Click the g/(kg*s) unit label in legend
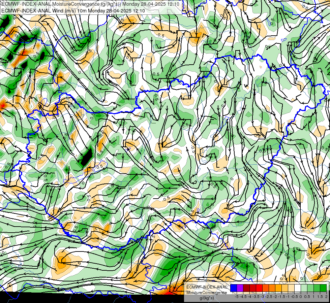330x303 pixels. (207, 298)
